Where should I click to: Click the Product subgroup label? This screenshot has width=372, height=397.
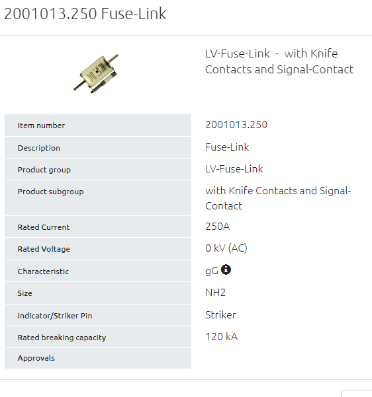click(50, 192)
